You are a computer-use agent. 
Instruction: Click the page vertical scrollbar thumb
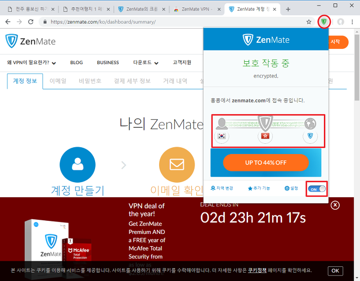coord(357,67)
